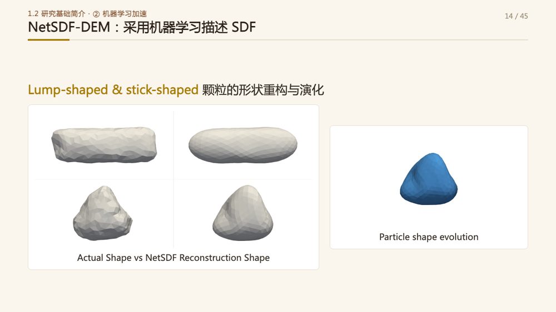Viewport: 556px width, 312px height.
Task: Select the NetSDF reconstructed stick-shaped capsule image
Action: click(x=243, y=145)
